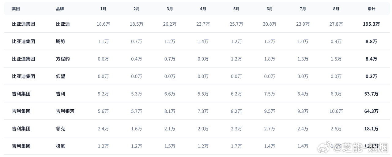Click the 1月 column header
Viewport: 392px width, 157px height.
click(x=103, y=9)
